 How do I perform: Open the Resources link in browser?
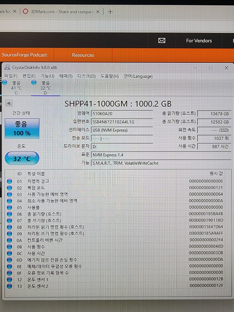(83, 55)
